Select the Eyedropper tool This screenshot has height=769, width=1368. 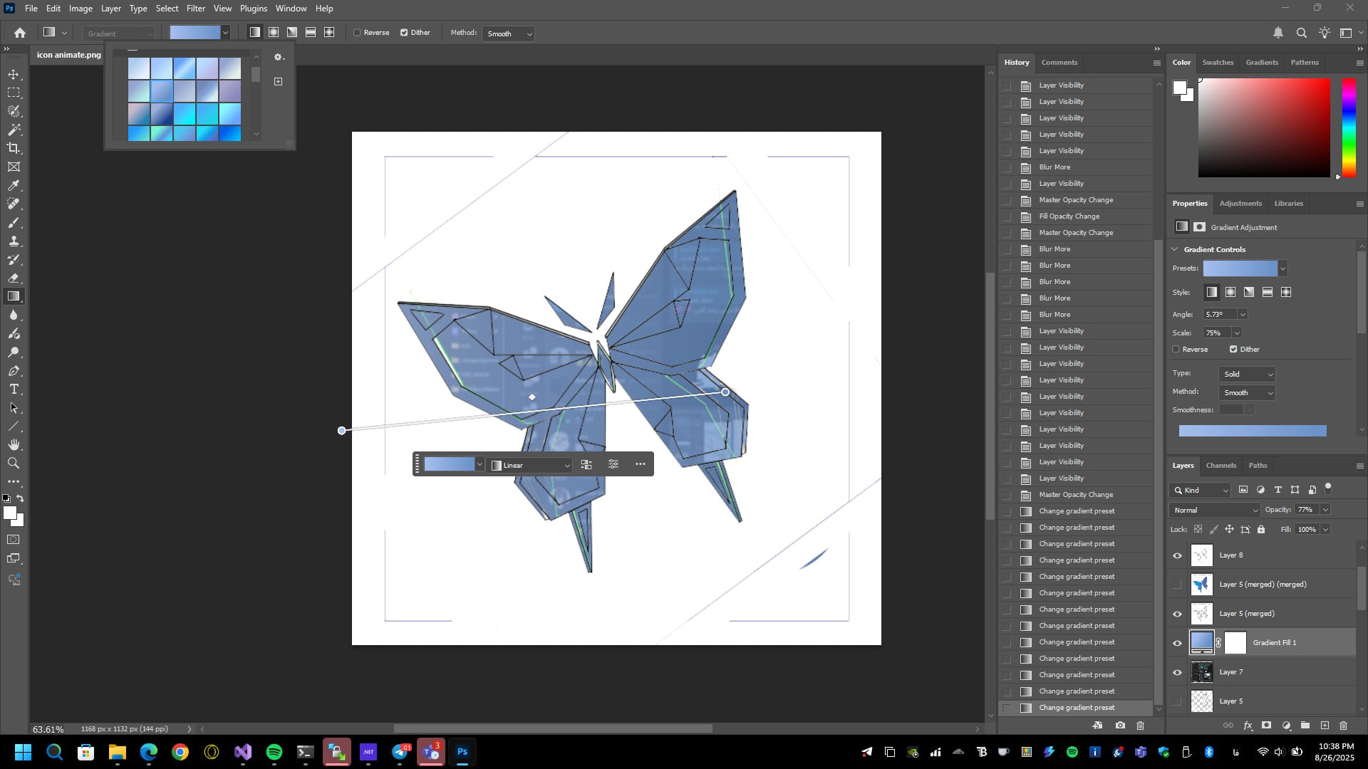pos(14,185)
